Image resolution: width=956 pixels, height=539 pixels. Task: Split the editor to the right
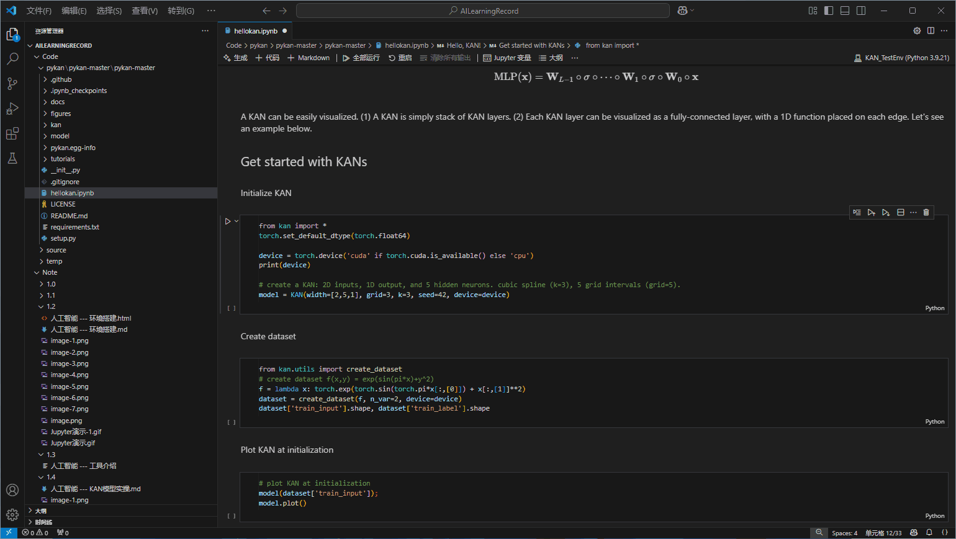(931, 30)
